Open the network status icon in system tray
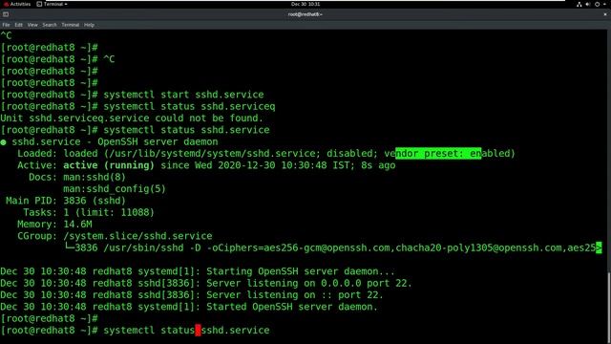The image size is (611, 344). click(x=579, y=4)
